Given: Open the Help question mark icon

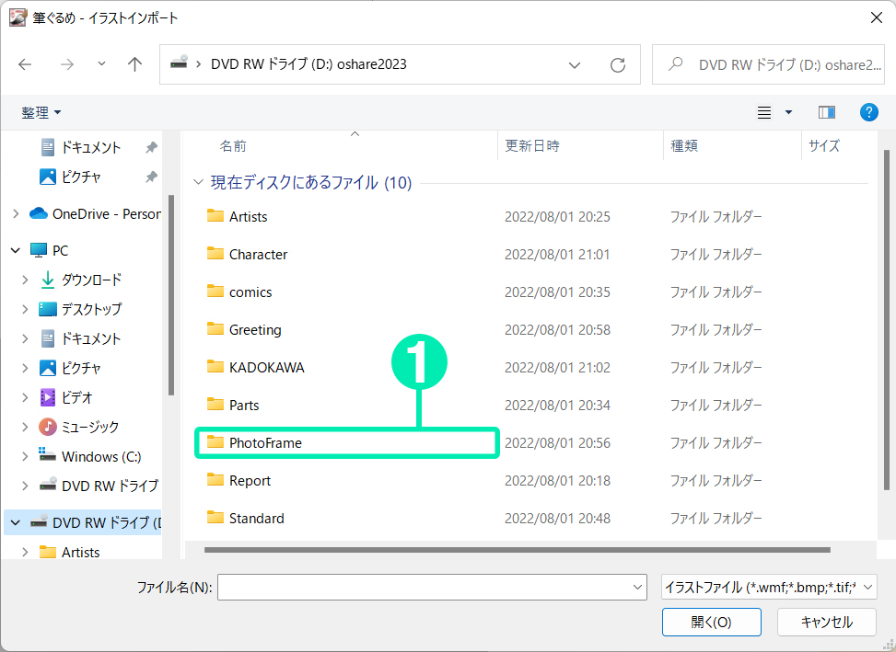Looking at the screenshot, I should (868, 112).
